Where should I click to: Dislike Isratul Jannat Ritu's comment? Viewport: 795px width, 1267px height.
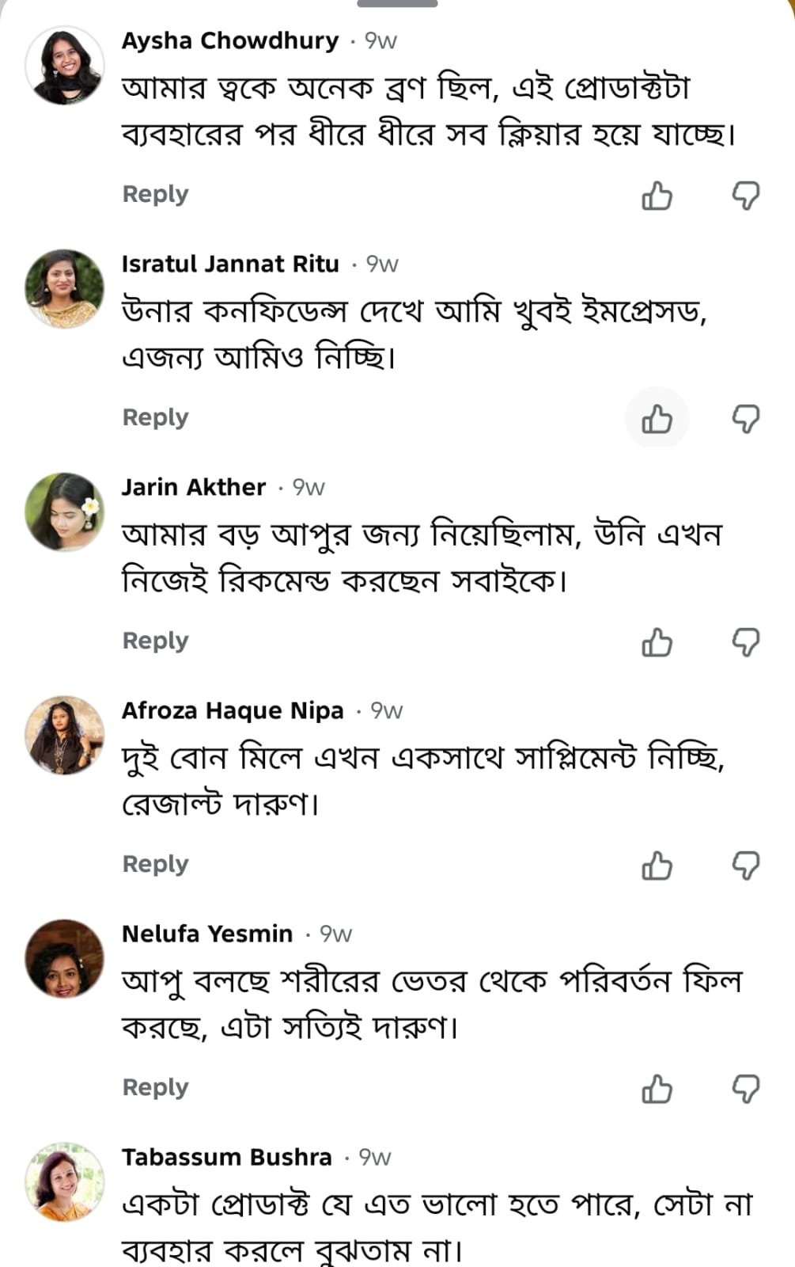coord(745,418)
